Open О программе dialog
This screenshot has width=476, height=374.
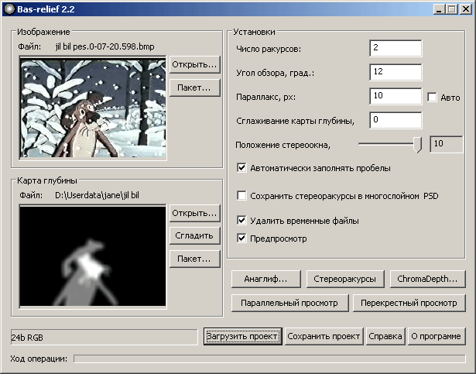click(x=437, y=336)
